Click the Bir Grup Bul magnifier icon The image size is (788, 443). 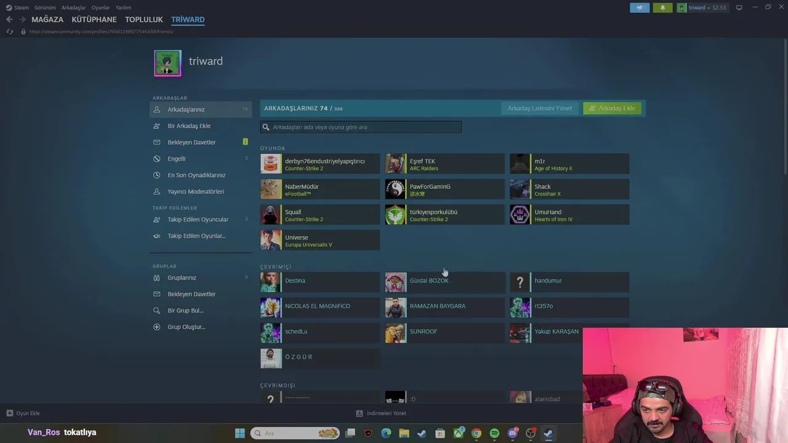[x=156, y=310]
